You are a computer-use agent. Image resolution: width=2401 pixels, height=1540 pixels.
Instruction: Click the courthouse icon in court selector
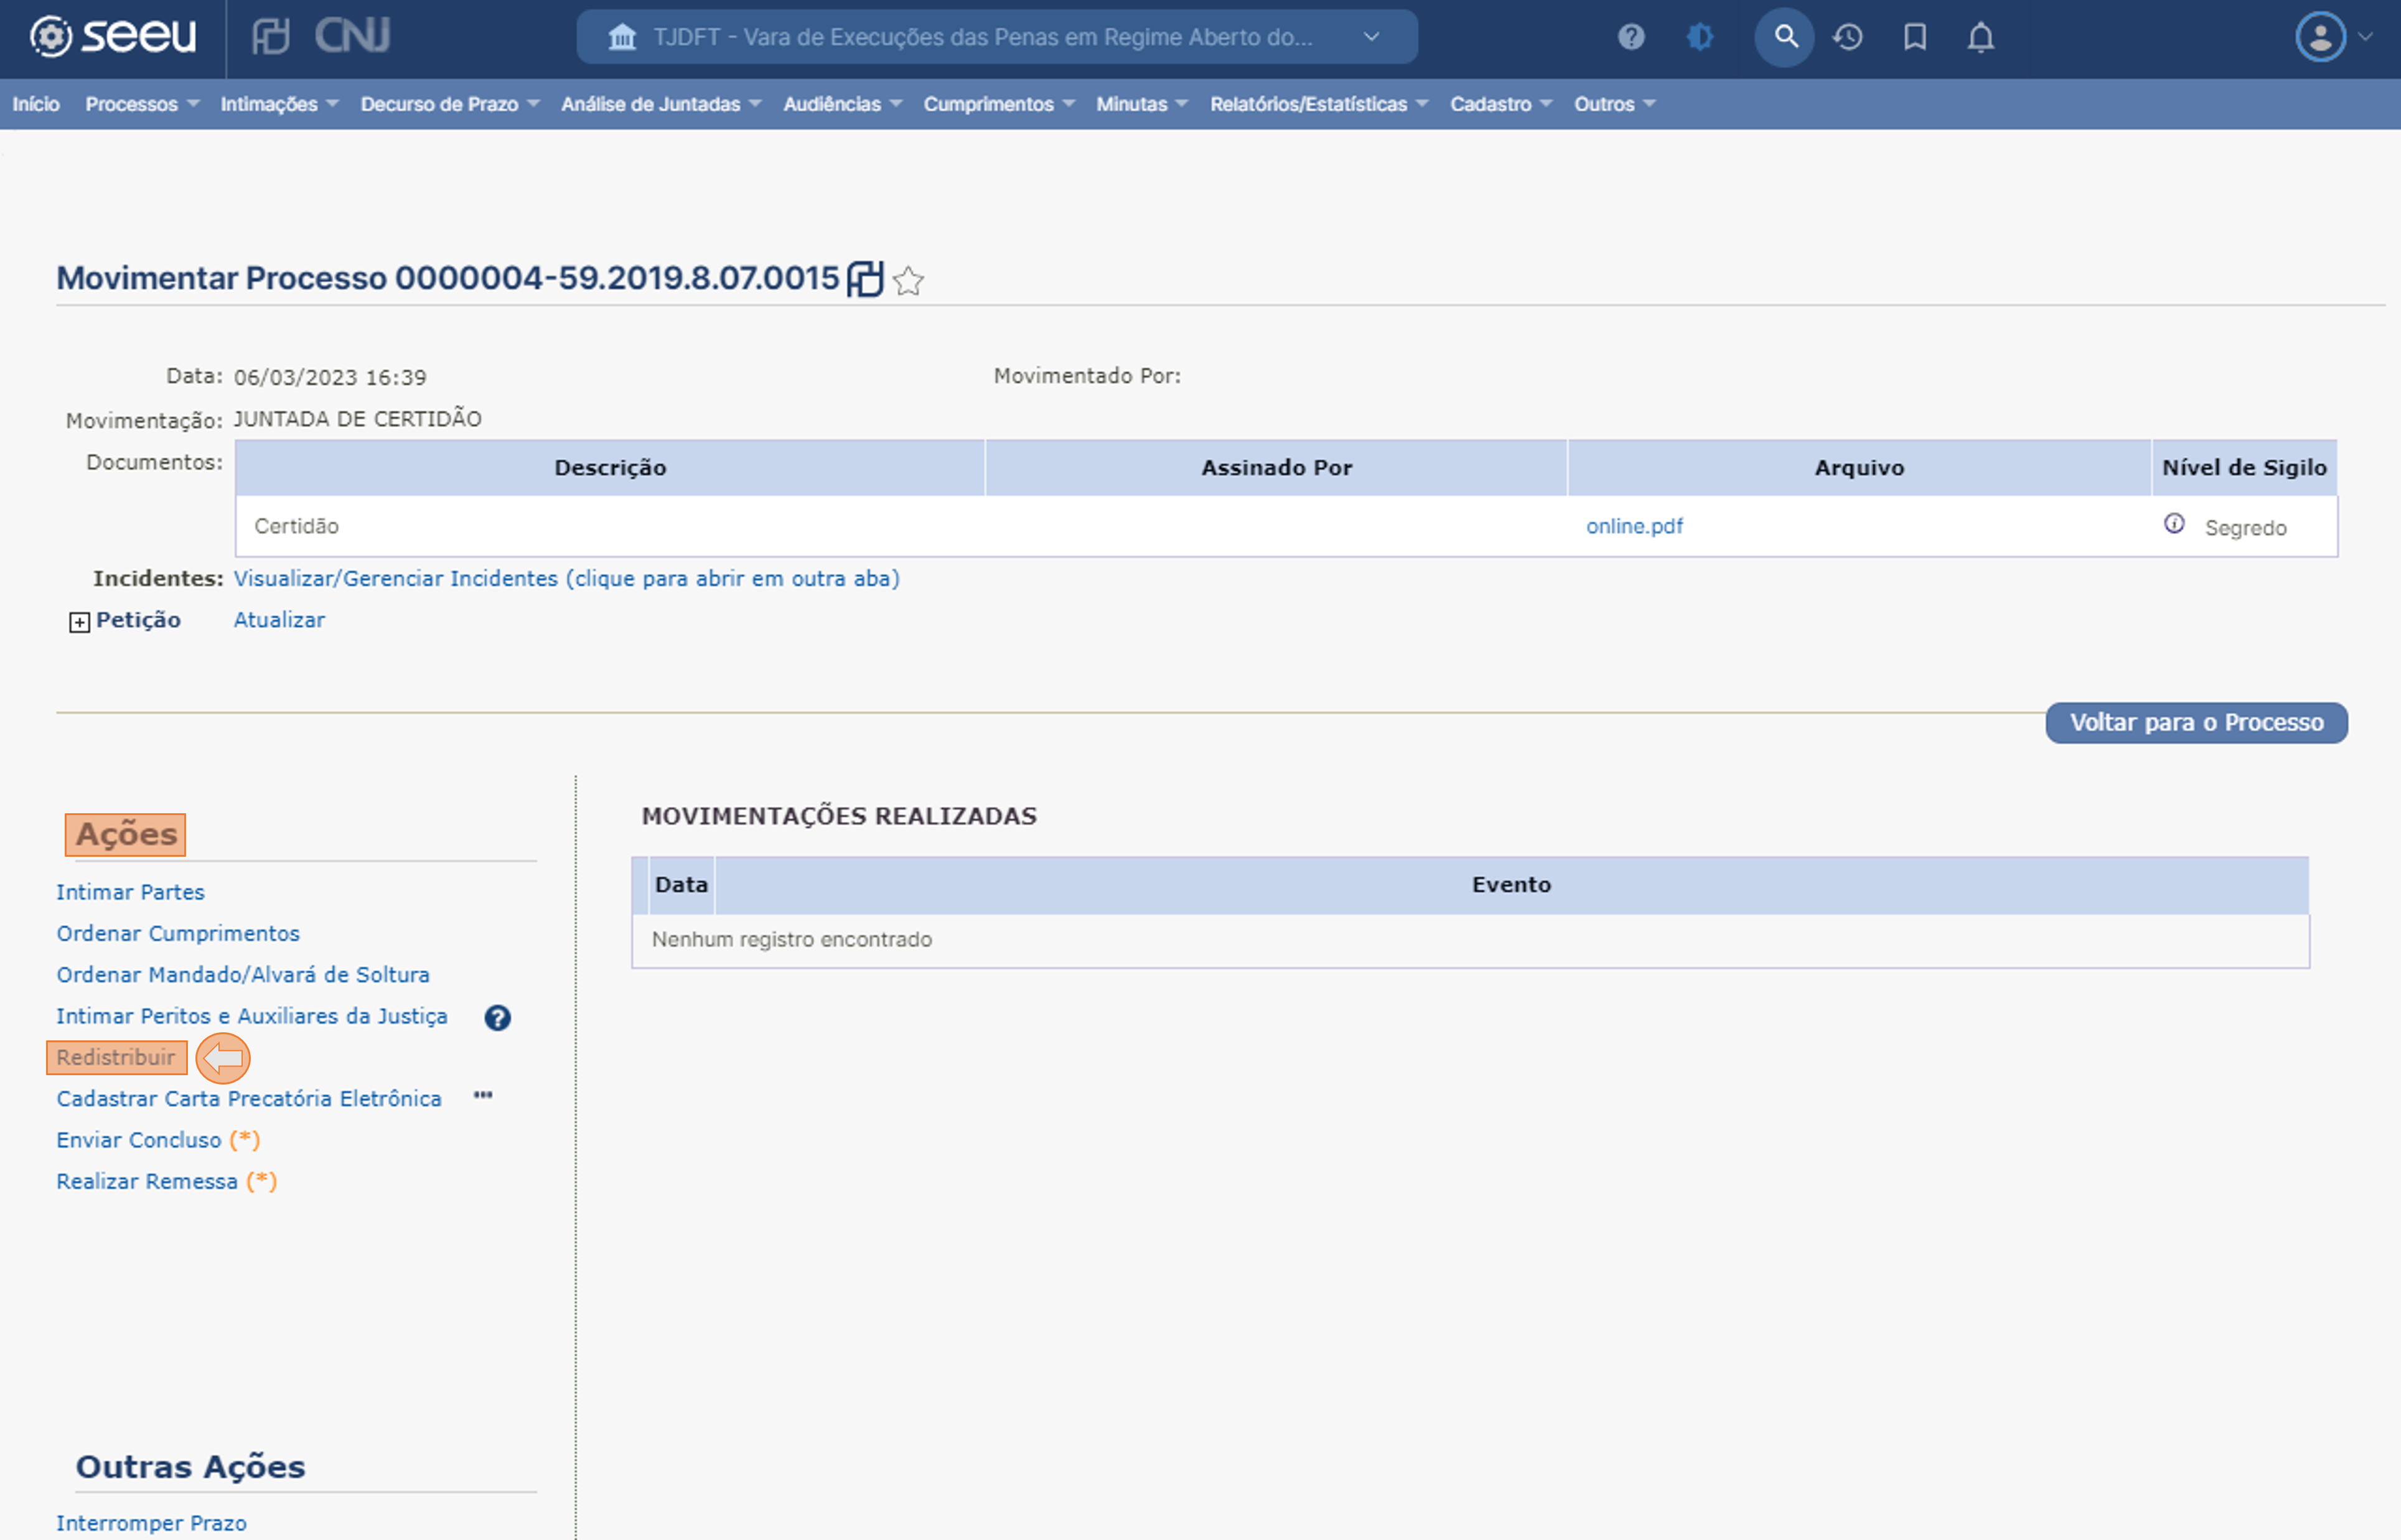622,37
